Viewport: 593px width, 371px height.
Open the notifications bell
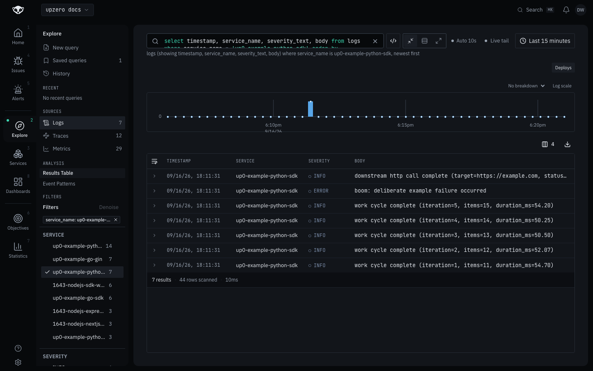pyautogui.click(x=566, y=10)
